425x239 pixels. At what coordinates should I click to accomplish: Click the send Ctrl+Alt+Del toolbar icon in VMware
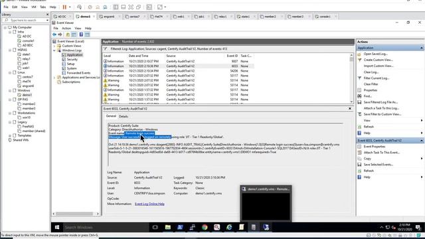coord(79,7)
